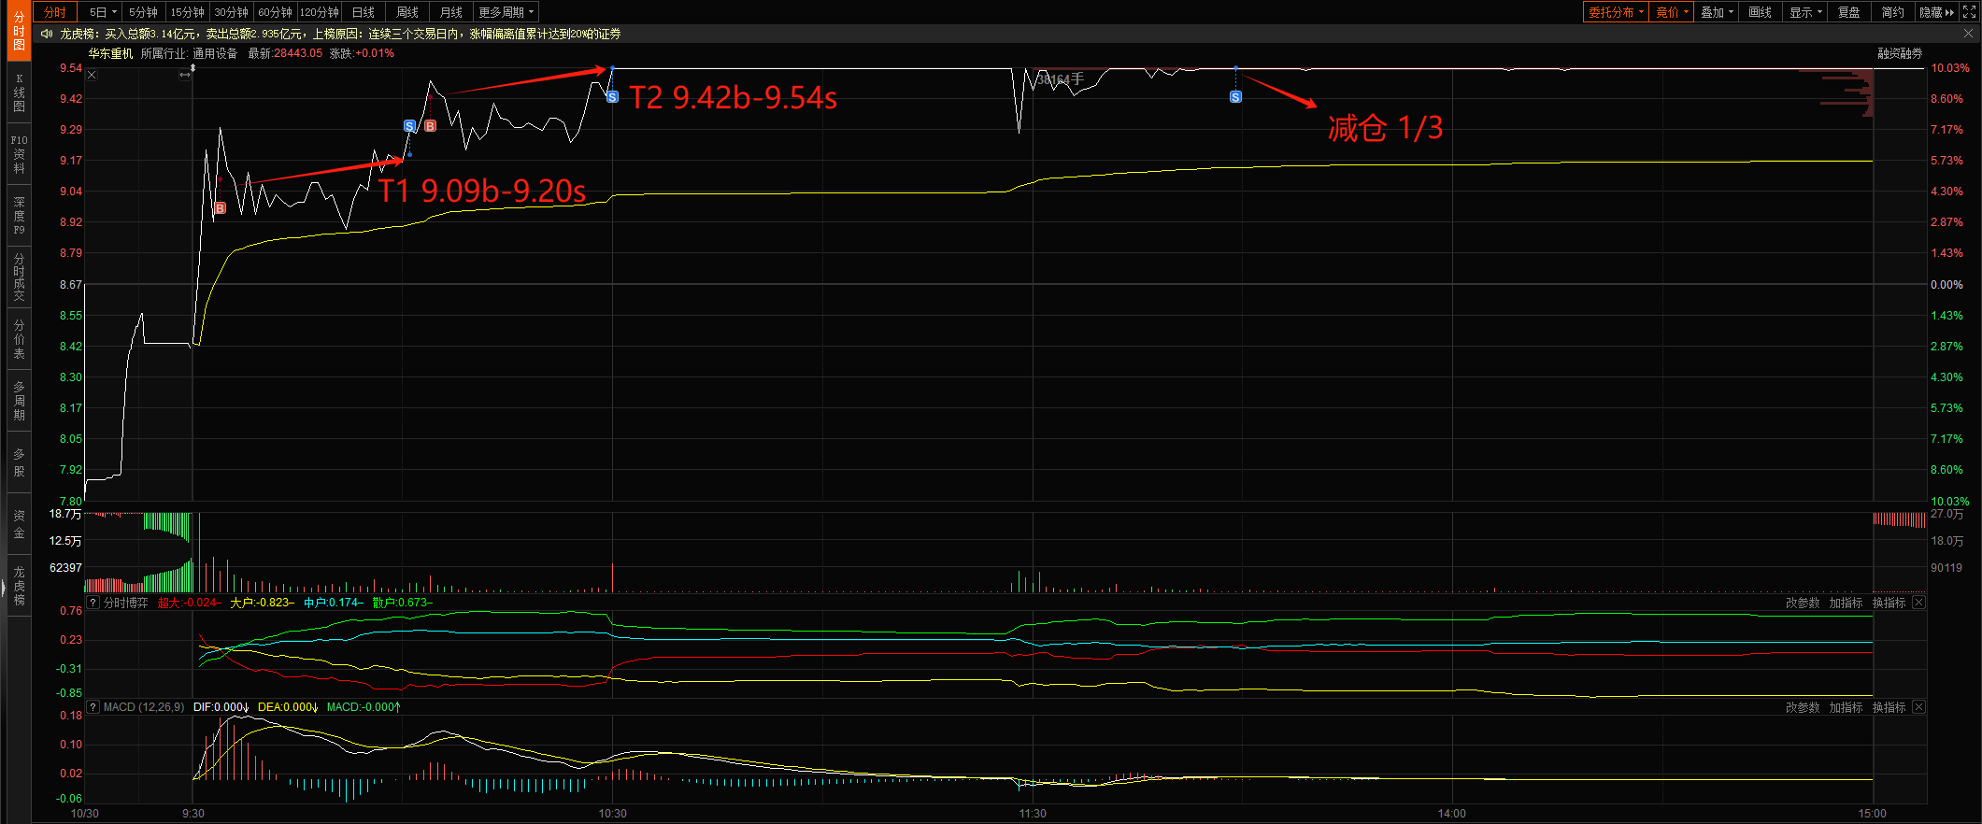Screen dimensions: 1982x824
Task: Switch to the 日线 chart
Action: point(364,12)
